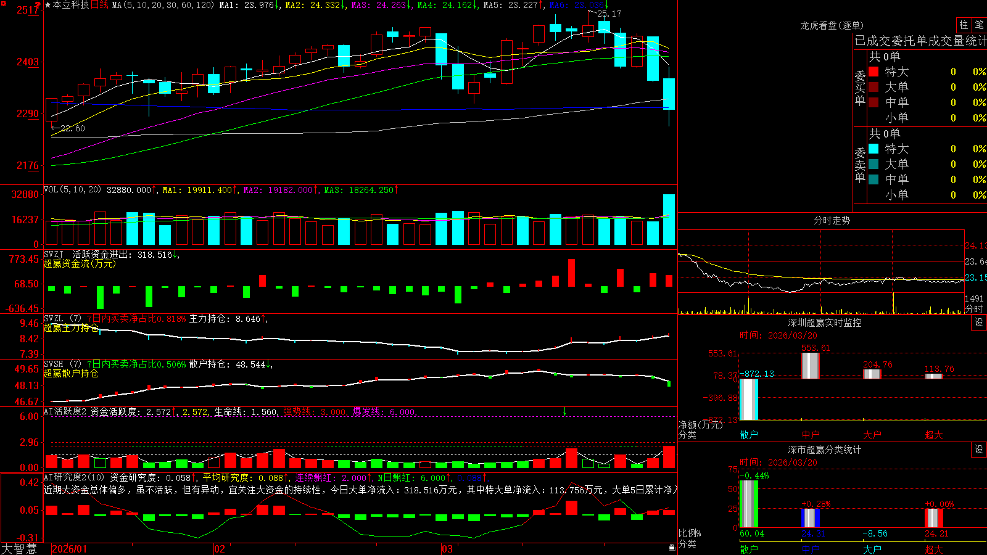Switch to the 笔 tick view

coord(980,25)
